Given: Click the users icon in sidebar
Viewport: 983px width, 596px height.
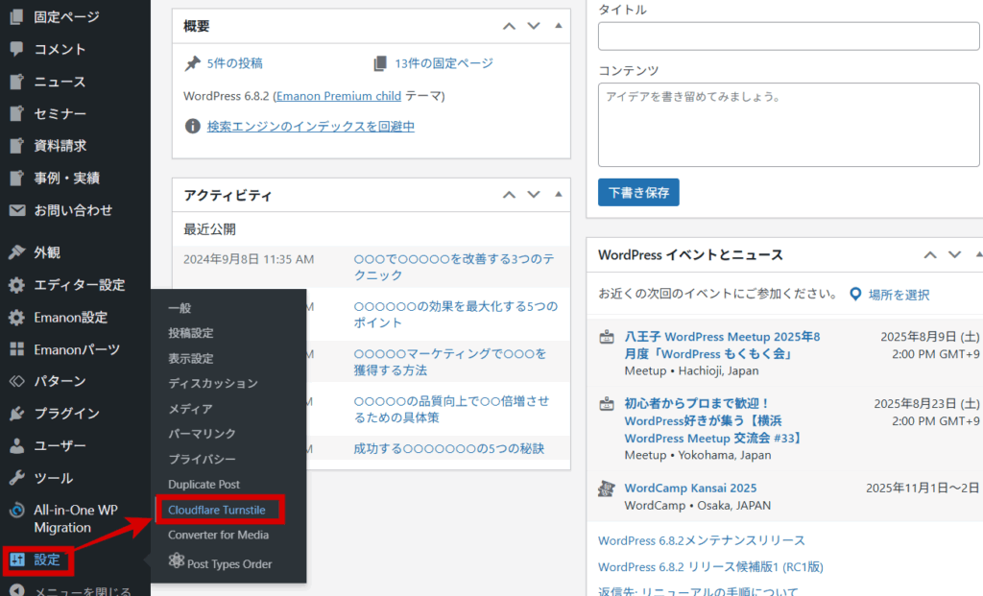Looking at the screenshot, I should point(16,446).
